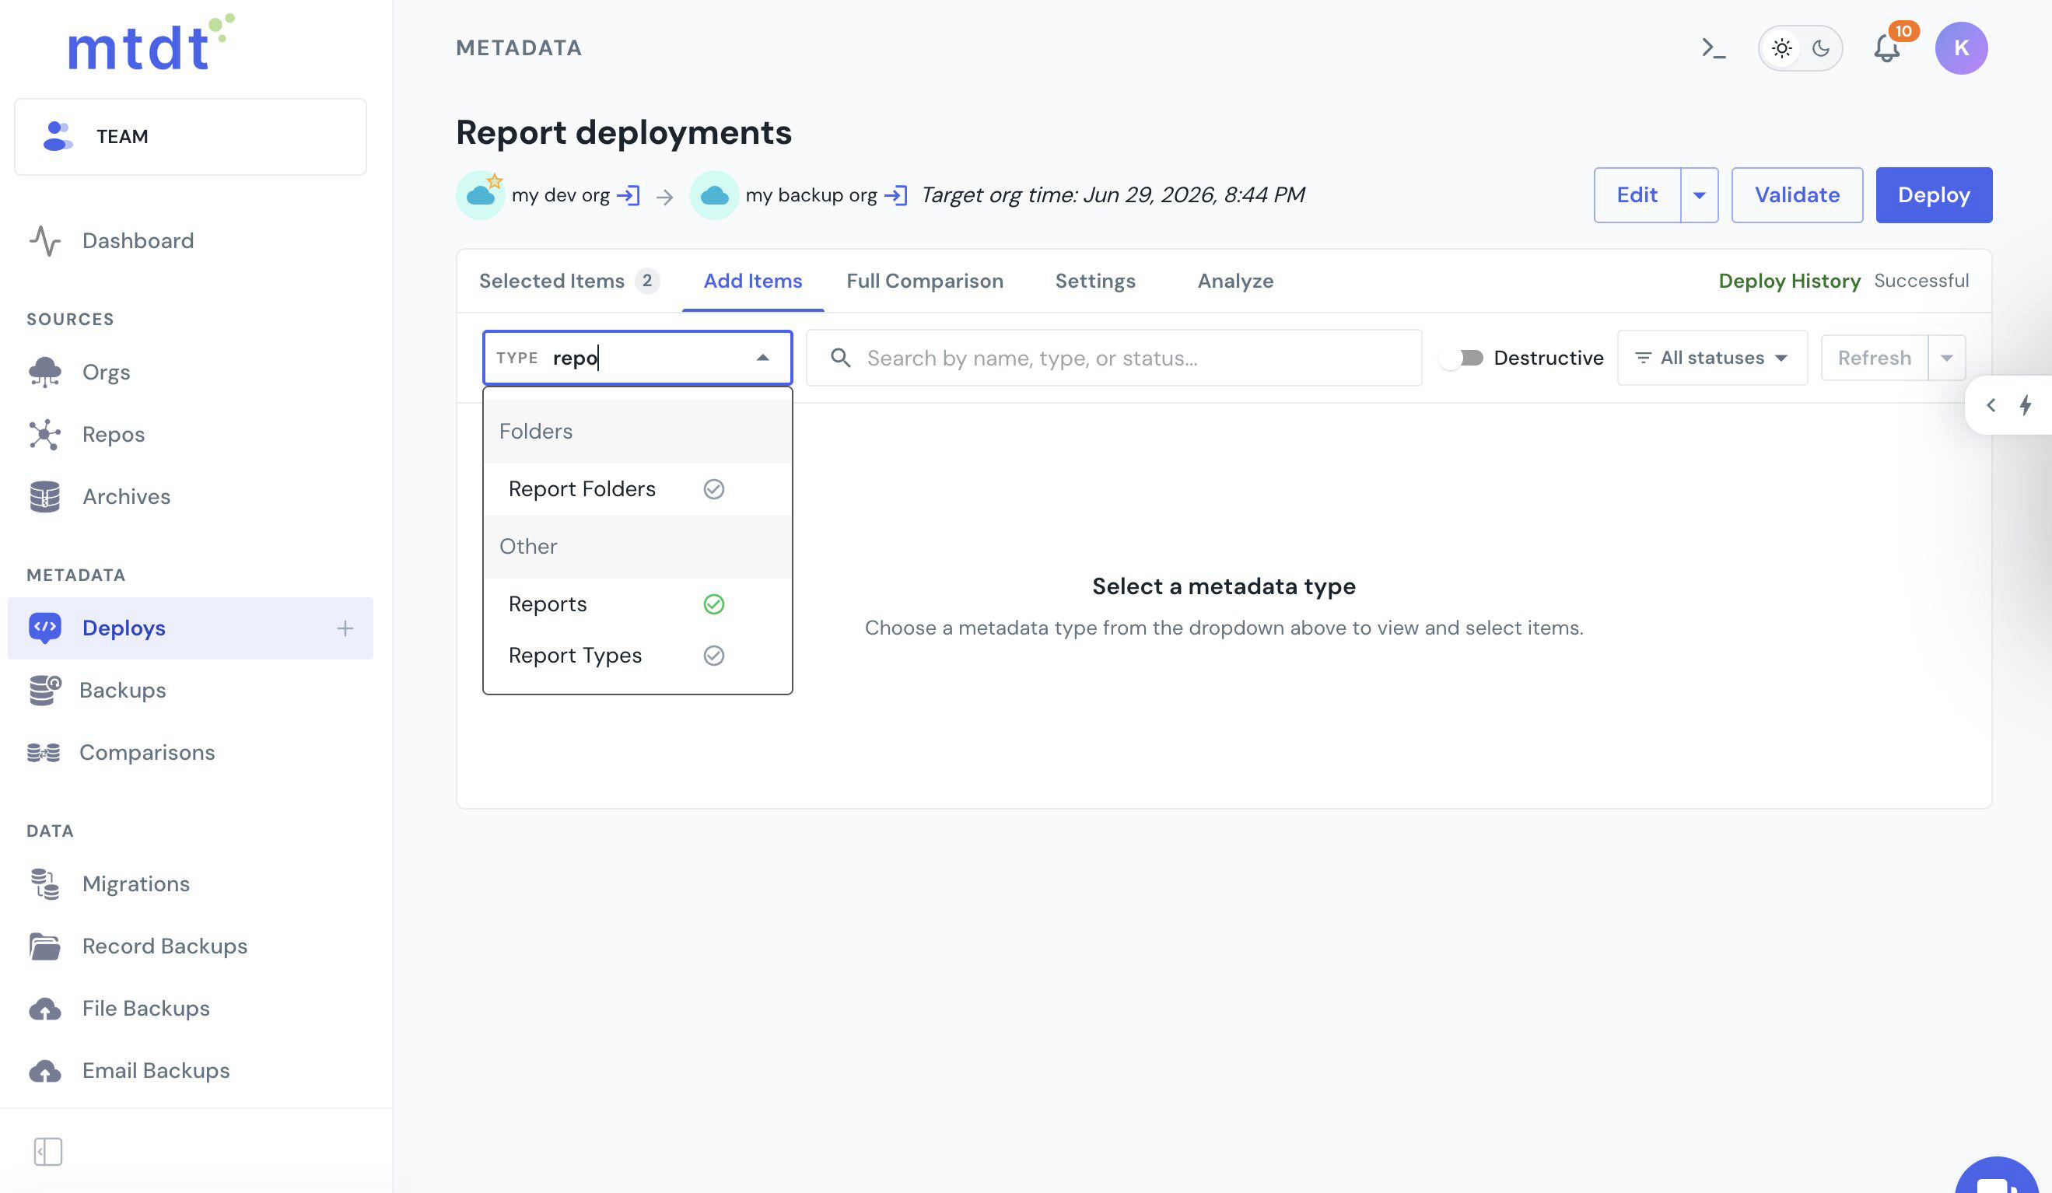Image resolution: width=2052 pixels, height=1193 pixels.
Task: Collapse the TYPE dropdown arrow
Action: [x=762, y=358]
